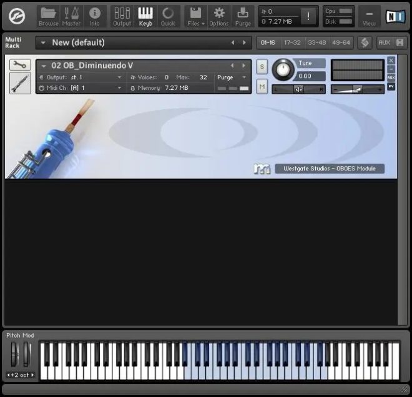The height and width of the screenshot is (397, 412).
Task: Remove the instrument with X button
Action: click(391, 61)
